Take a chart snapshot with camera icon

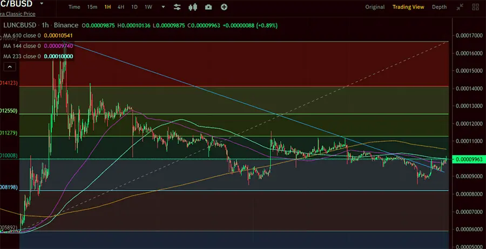tap(208, 7)
